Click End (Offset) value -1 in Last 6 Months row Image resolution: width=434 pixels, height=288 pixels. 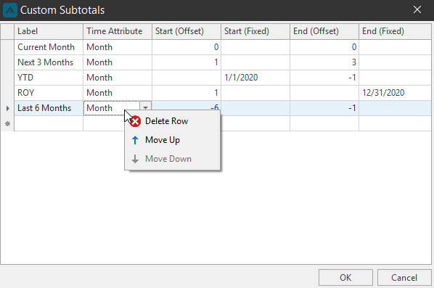(x=324, y=108)
